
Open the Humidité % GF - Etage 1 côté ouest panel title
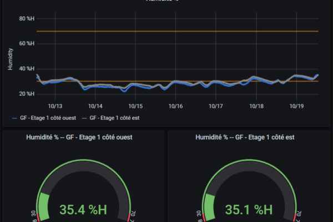click(x=79, y=137)
